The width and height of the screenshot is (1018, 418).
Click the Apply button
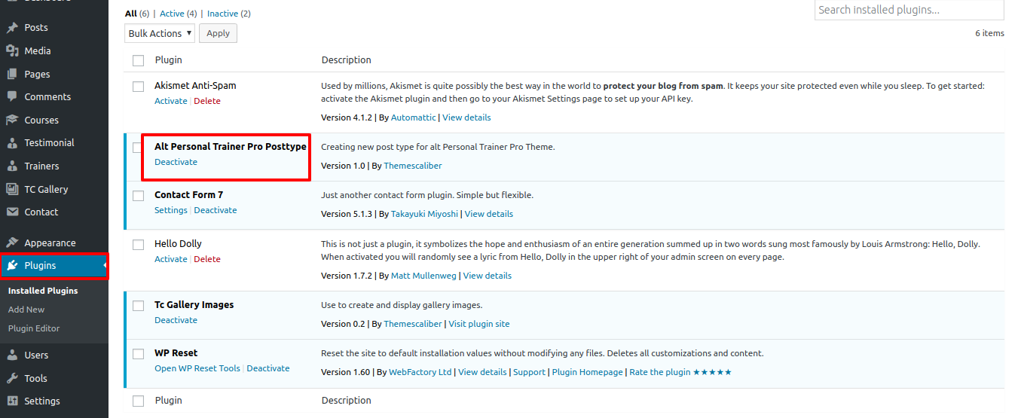pos(219,33)
